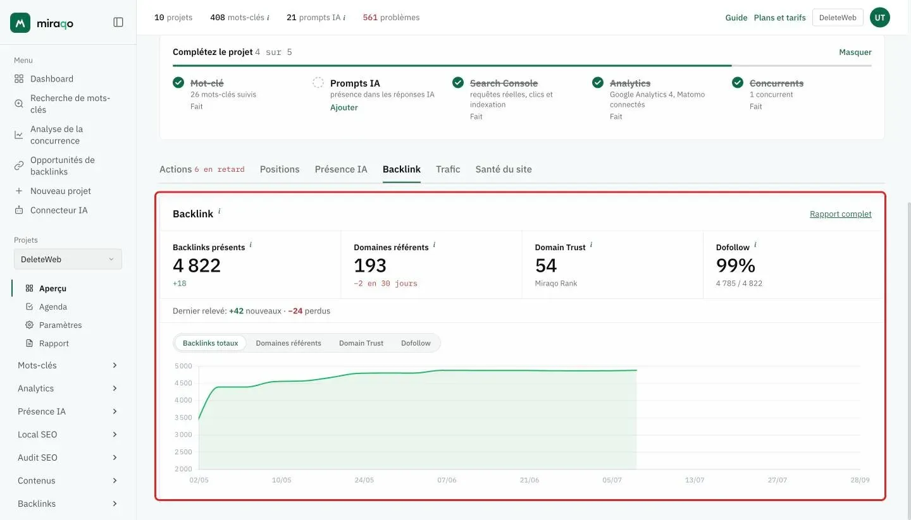Click the 561 problèmes counter
The height and width of the screenshot is (520, 911).
[391, 18]
